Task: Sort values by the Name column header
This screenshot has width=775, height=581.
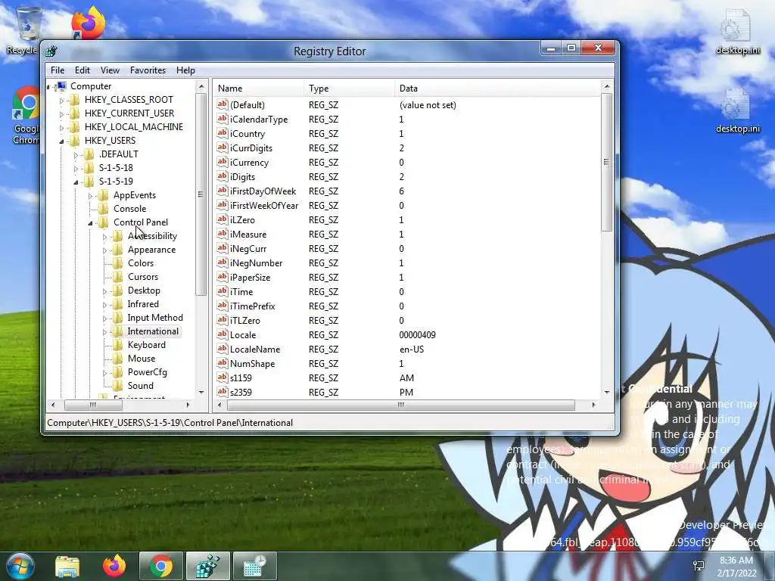Action: pyautogui.click(x=259, y=89)
